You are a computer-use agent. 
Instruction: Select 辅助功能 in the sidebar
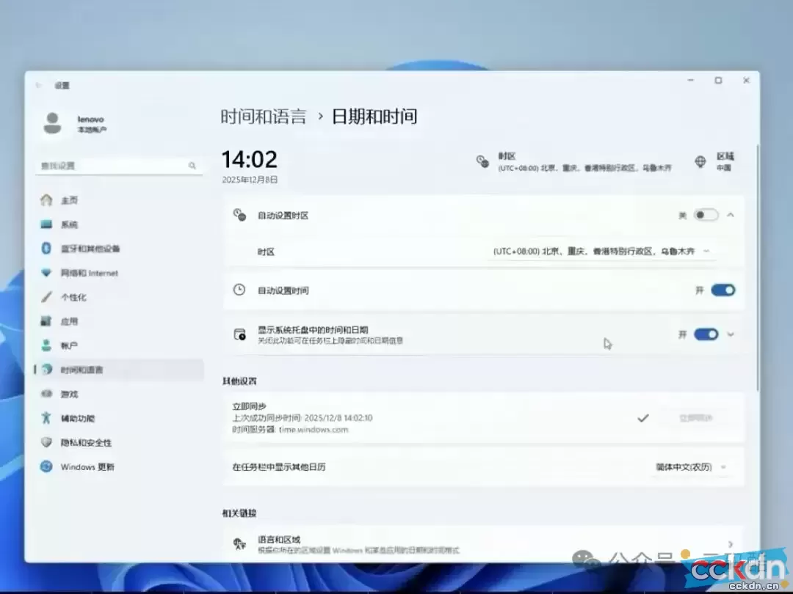click(120, 418)
